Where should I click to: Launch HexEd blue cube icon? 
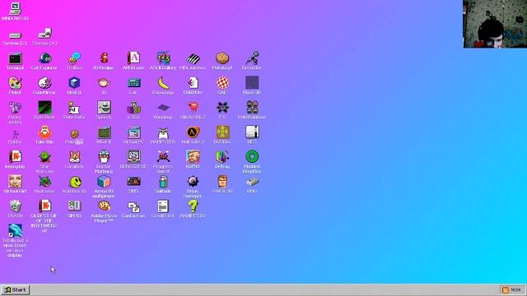pos(74,83)
